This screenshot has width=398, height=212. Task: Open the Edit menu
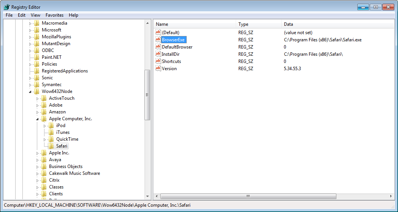22,15
